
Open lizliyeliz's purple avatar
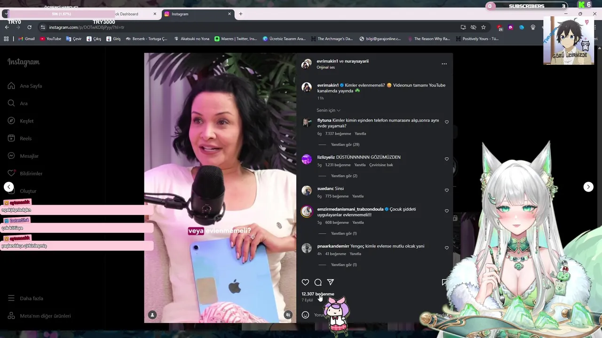307,160
